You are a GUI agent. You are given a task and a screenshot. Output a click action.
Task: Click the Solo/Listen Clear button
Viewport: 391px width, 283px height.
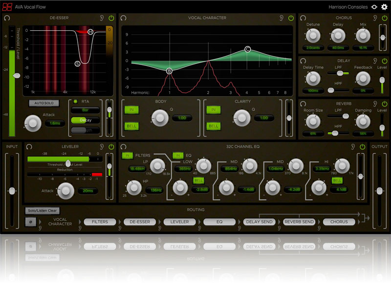click(x=43, y=211)
